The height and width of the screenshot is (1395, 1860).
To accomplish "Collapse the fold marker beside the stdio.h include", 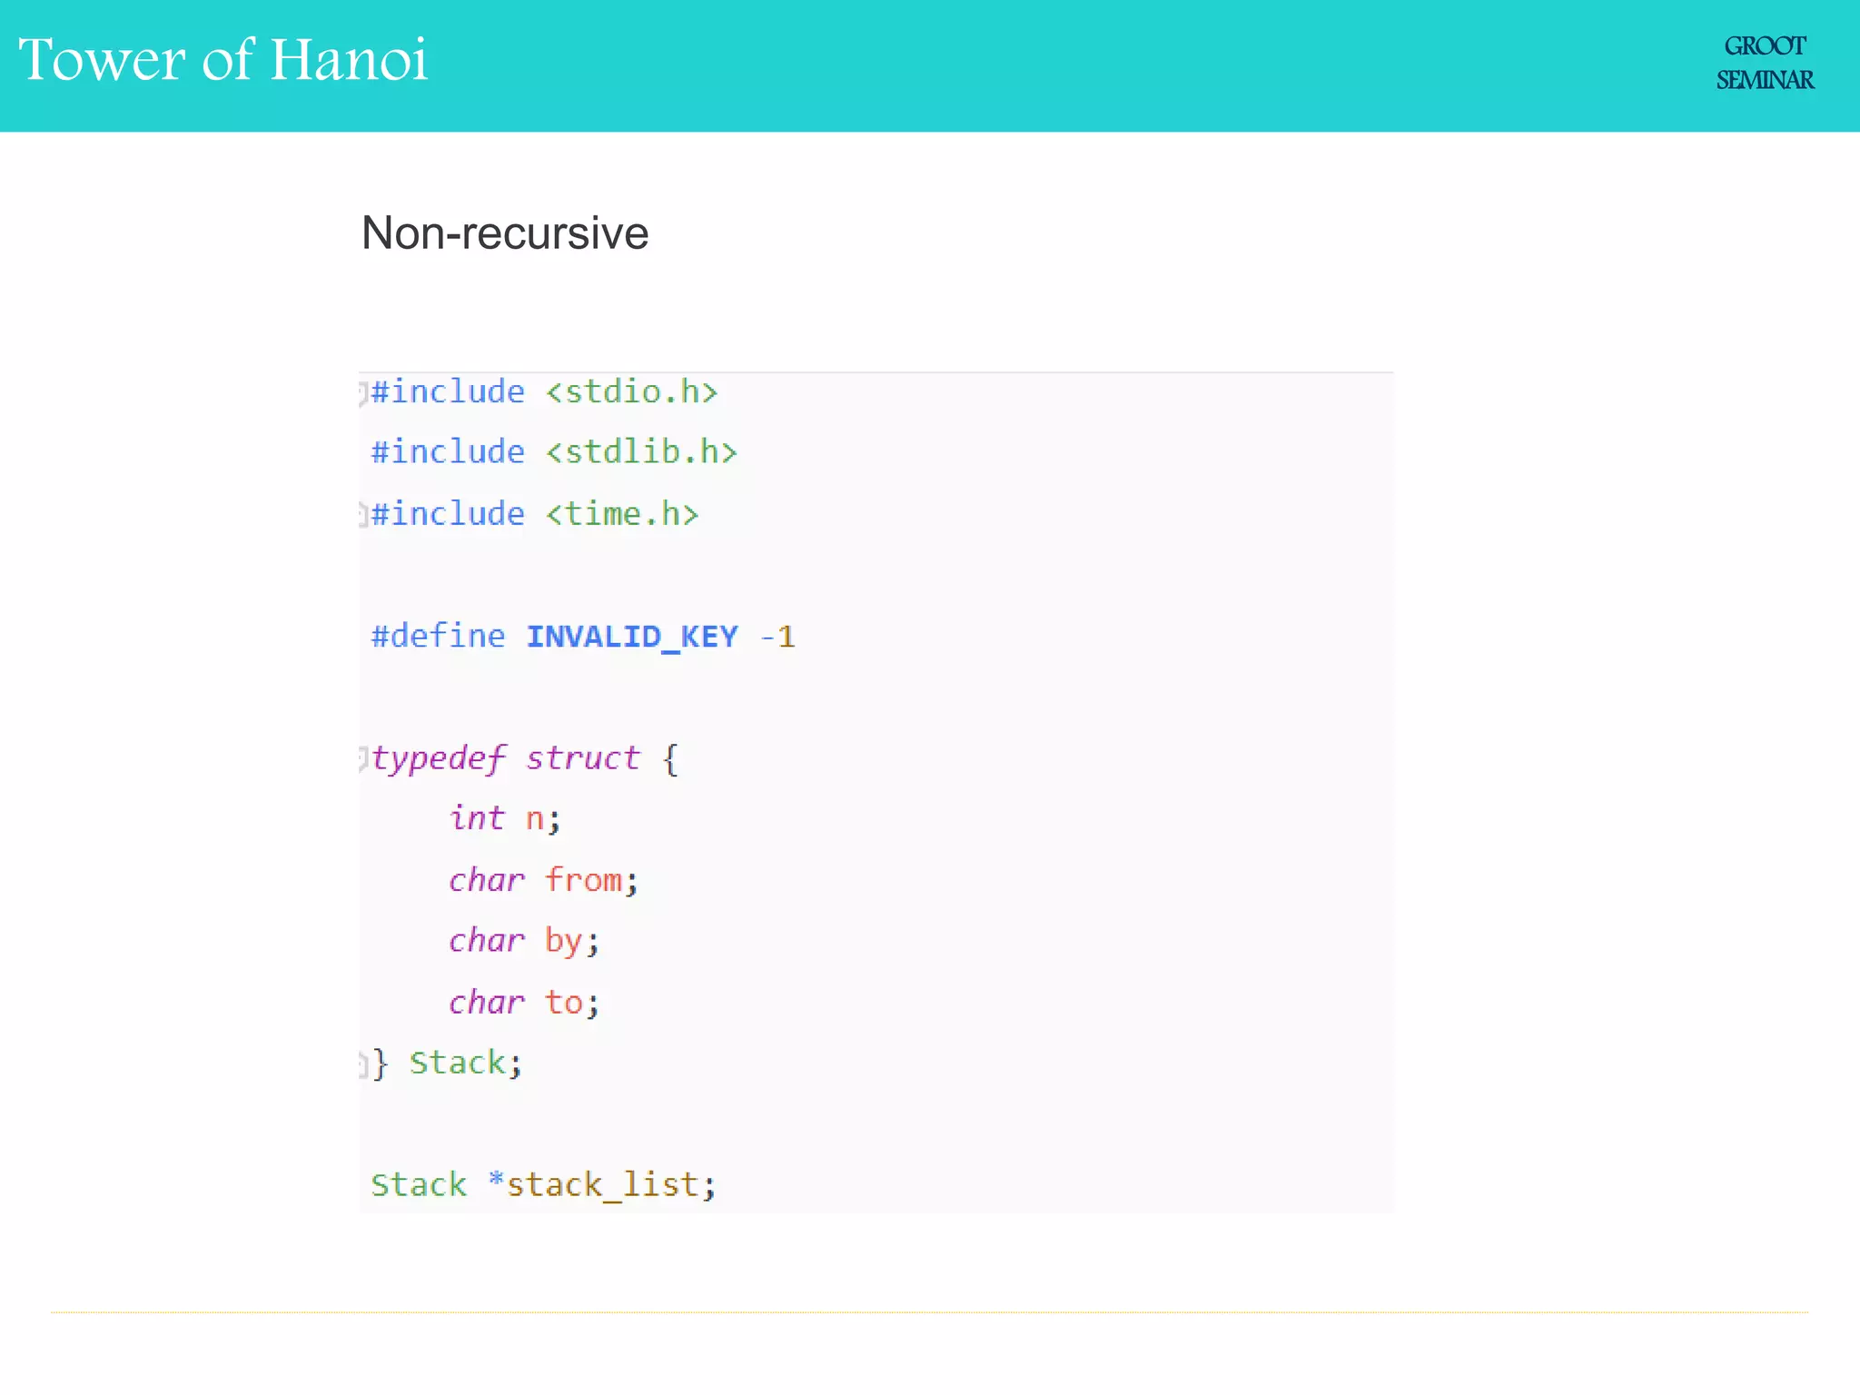I will point(362,393).
